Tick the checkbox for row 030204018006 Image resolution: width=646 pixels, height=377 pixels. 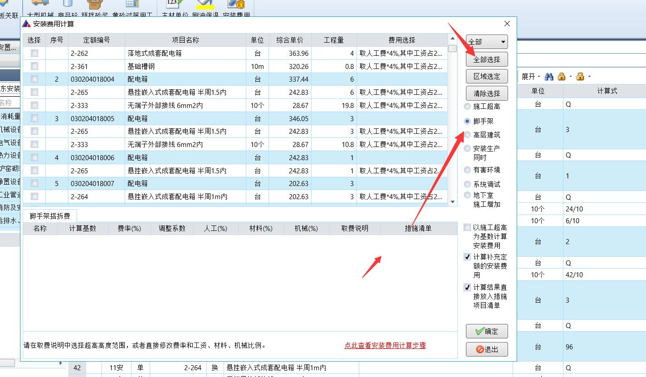coord(34,157)
